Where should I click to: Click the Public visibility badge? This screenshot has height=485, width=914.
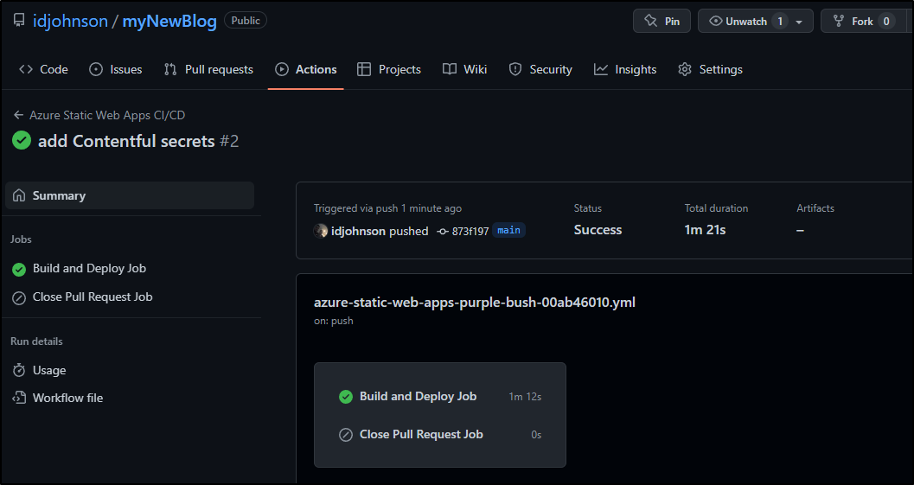[246, 21]
